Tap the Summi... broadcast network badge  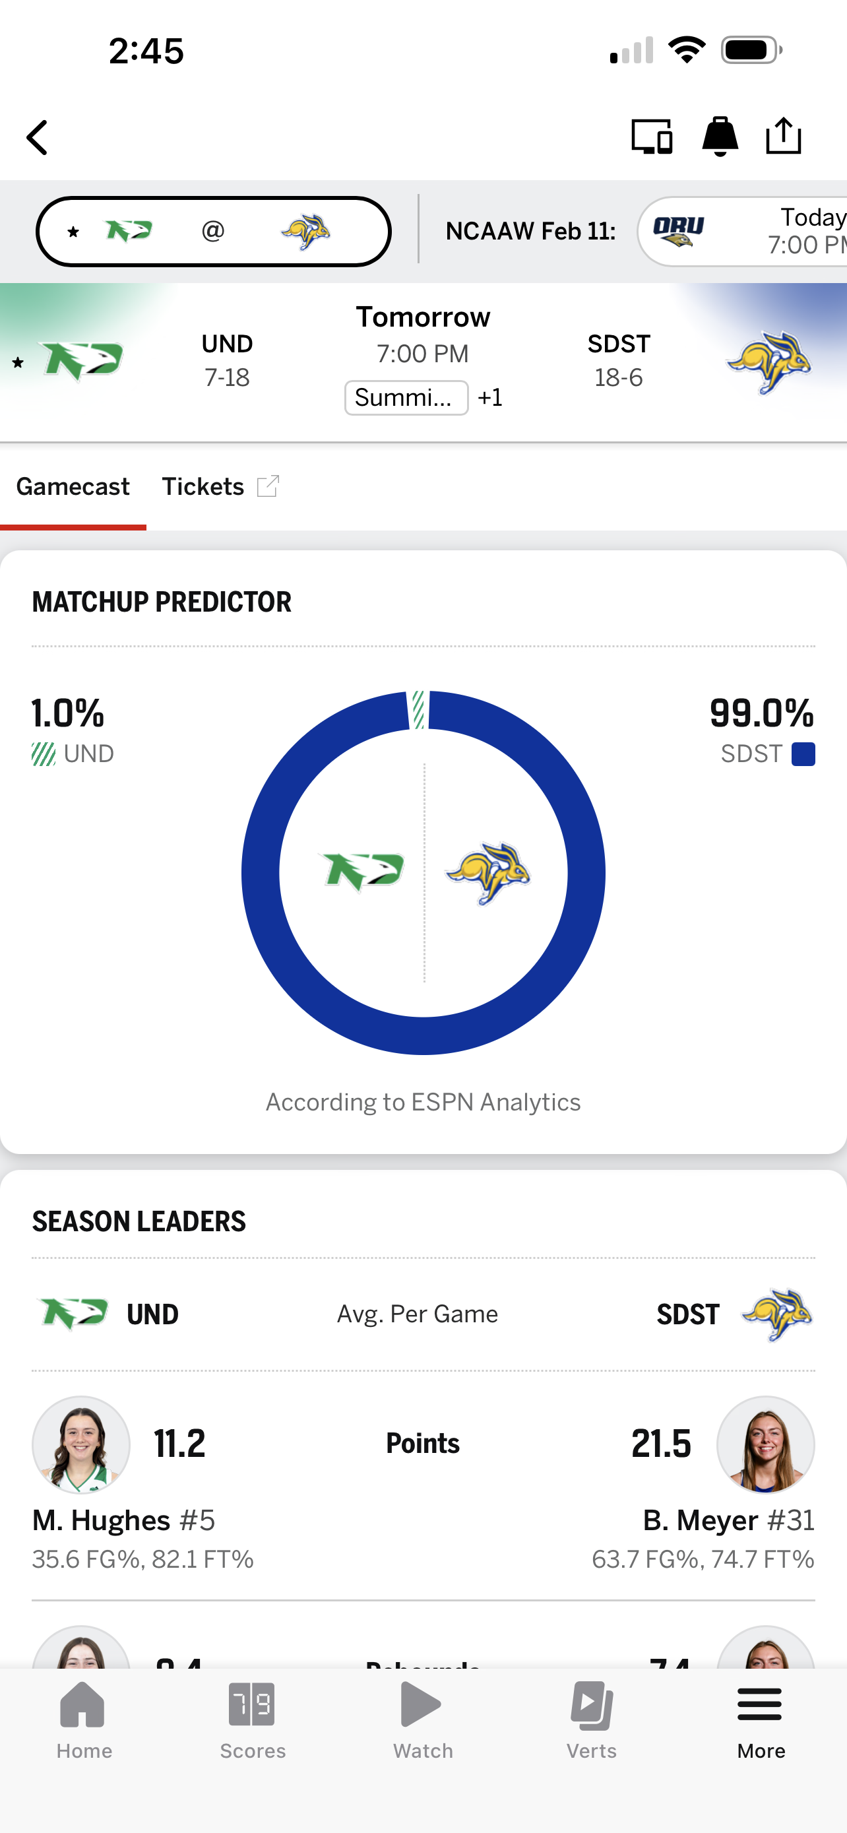406,397
